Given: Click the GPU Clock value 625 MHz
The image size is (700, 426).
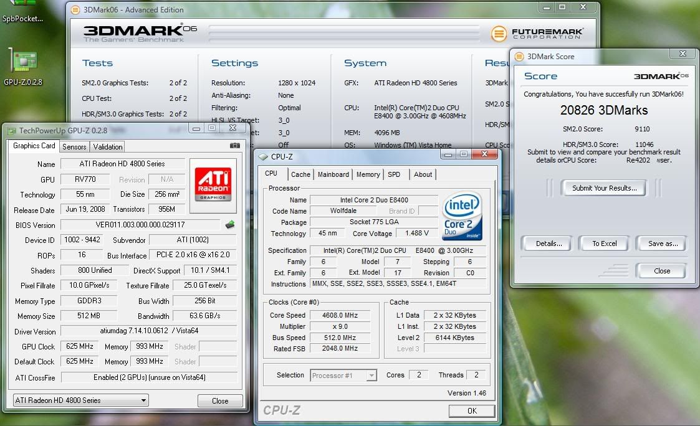Looking at the screenshot, I should [x=79, y=347].
